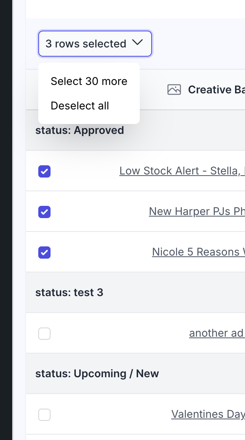
Task: Follow the "Nicole 5 Reasons" link
Action: (x=198, y=252)
